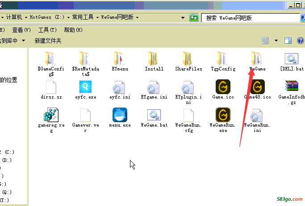Image resolution: width=305 pixels, height=206 pixels.
Task: Open the 工具(T) menu
Action: 47,30
